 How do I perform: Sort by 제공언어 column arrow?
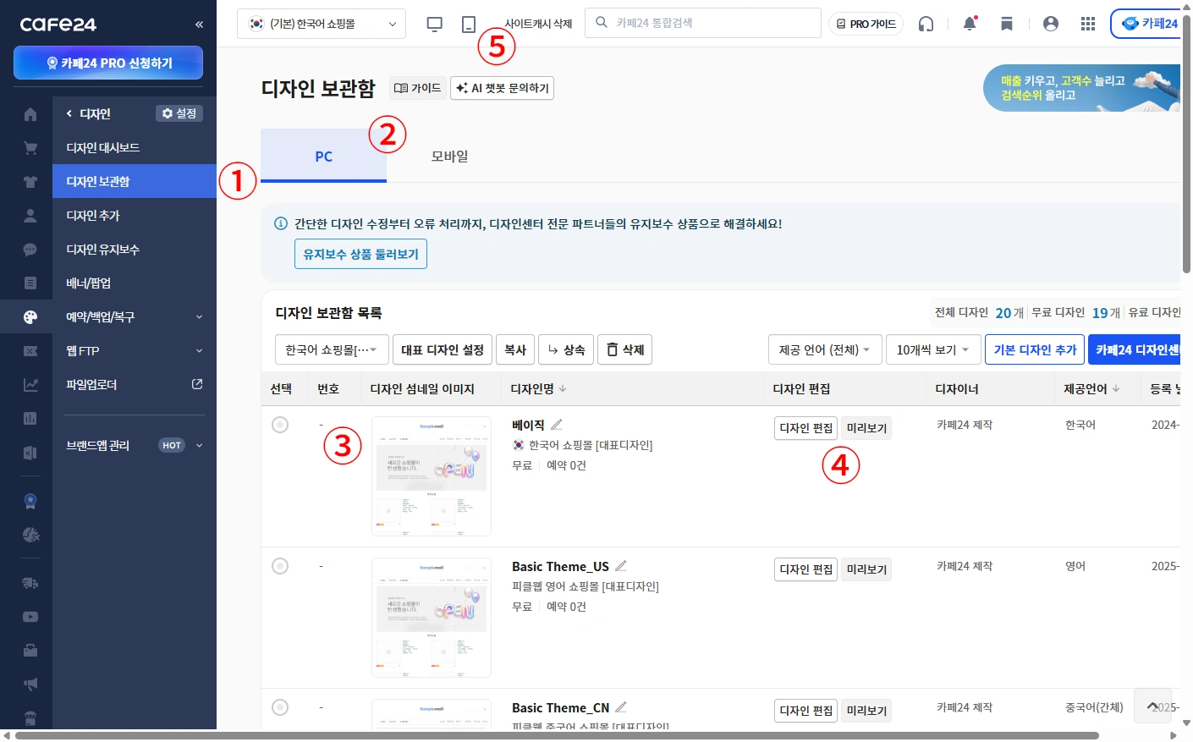pyautogui.click(x=1116, y=388)
